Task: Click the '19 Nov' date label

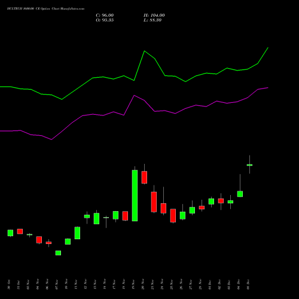Action: pos(133,285)
